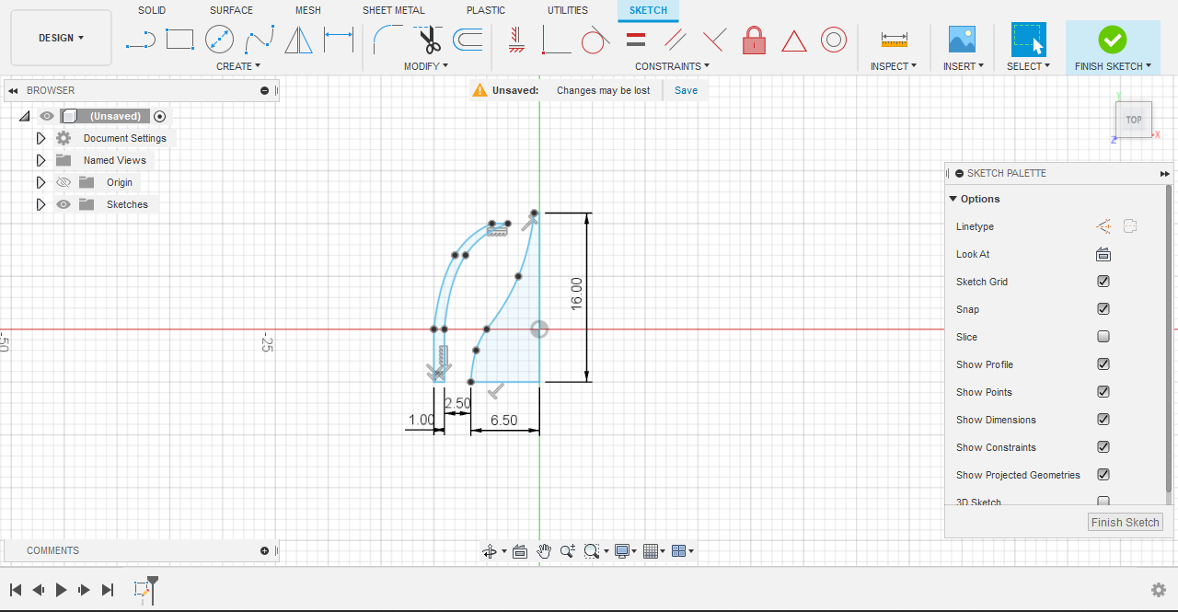Viewport: 1178px width, 612px height.
Task: Select the Offset tool in Modify
Action: pos(468,40)
